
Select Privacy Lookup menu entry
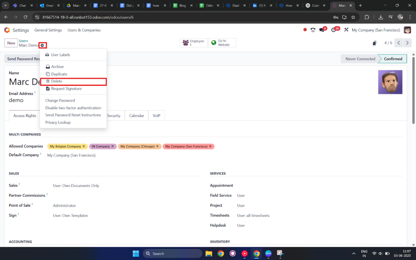pyautogui.click(x=73, y=122)
